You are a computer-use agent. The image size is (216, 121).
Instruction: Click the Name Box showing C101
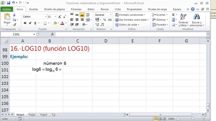pyautogui.click(x=17, y=34)
